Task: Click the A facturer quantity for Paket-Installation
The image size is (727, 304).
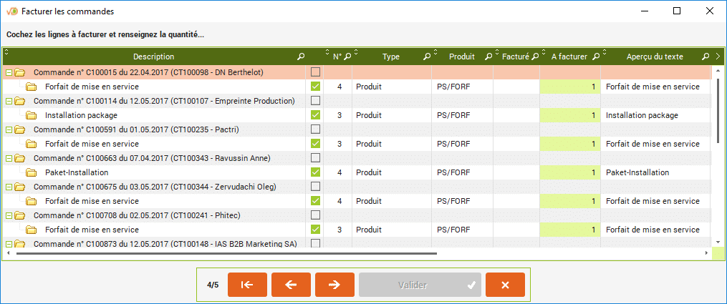Action: tap(569, 172)
